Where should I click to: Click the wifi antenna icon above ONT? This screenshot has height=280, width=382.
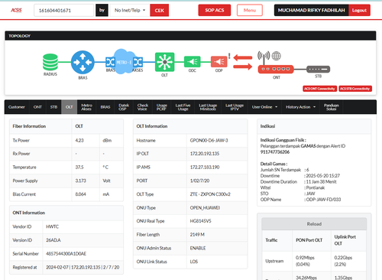coord(264,57)
